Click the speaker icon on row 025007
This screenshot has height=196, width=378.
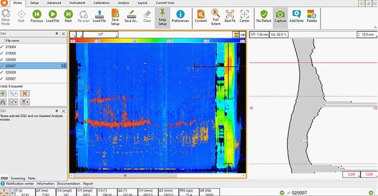[64, 66]
